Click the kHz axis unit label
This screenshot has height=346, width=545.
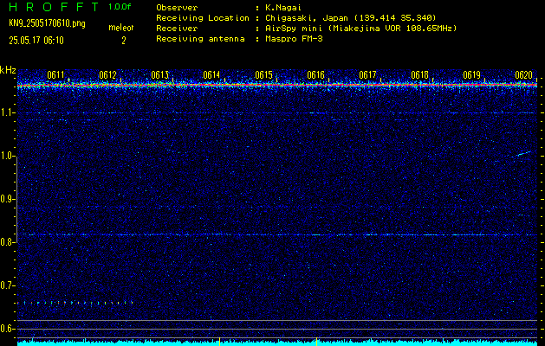coord(8,70)
